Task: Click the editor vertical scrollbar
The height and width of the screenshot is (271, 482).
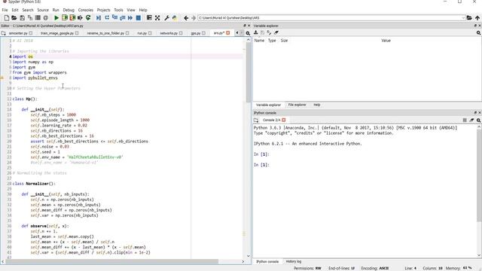Action: tap(249, 72)
